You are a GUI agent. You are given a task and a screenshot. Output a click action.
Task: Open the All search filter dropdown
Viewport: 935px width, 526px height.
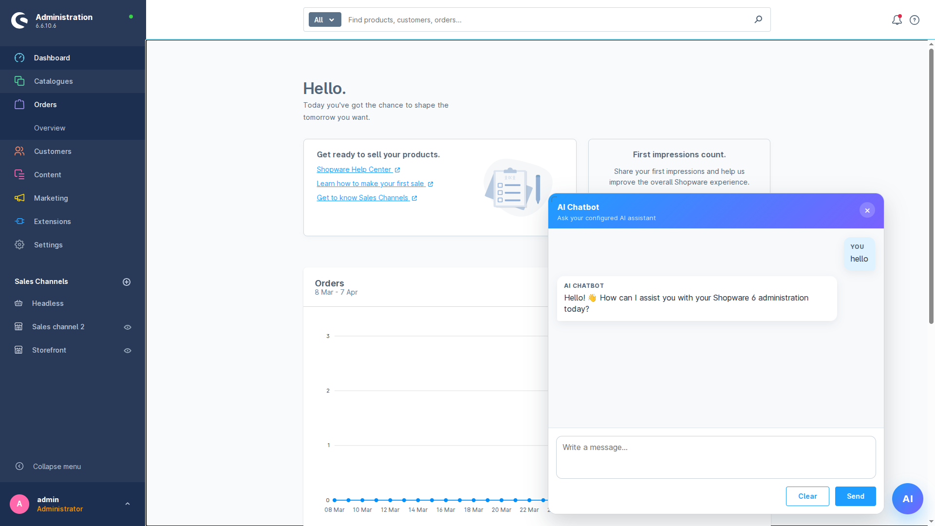(325, 20)
